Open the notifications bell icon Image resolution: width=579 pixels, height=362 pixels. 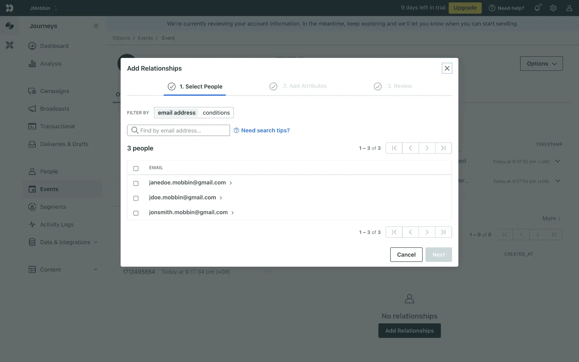pyautogui.click(x=537, y=8)
